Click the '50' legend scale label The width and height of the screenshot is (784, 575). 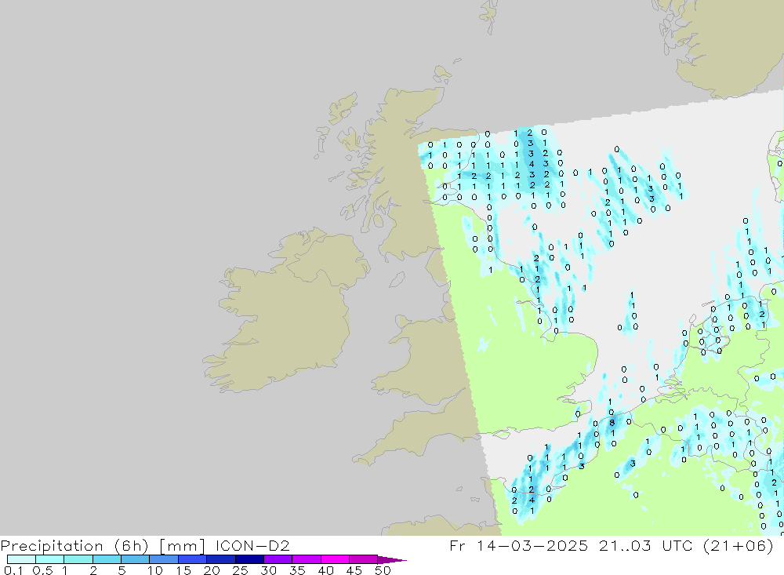click(x=383, y=570)
